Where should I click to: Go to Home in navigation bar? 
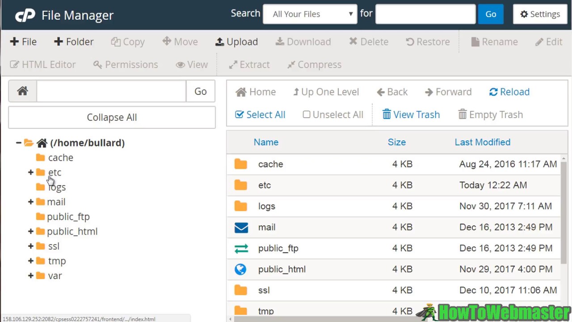tap(256, 92)
